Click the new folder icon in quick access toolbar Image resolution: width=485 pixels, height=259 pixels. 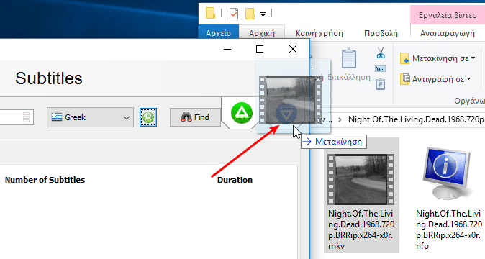pos(250,14)
